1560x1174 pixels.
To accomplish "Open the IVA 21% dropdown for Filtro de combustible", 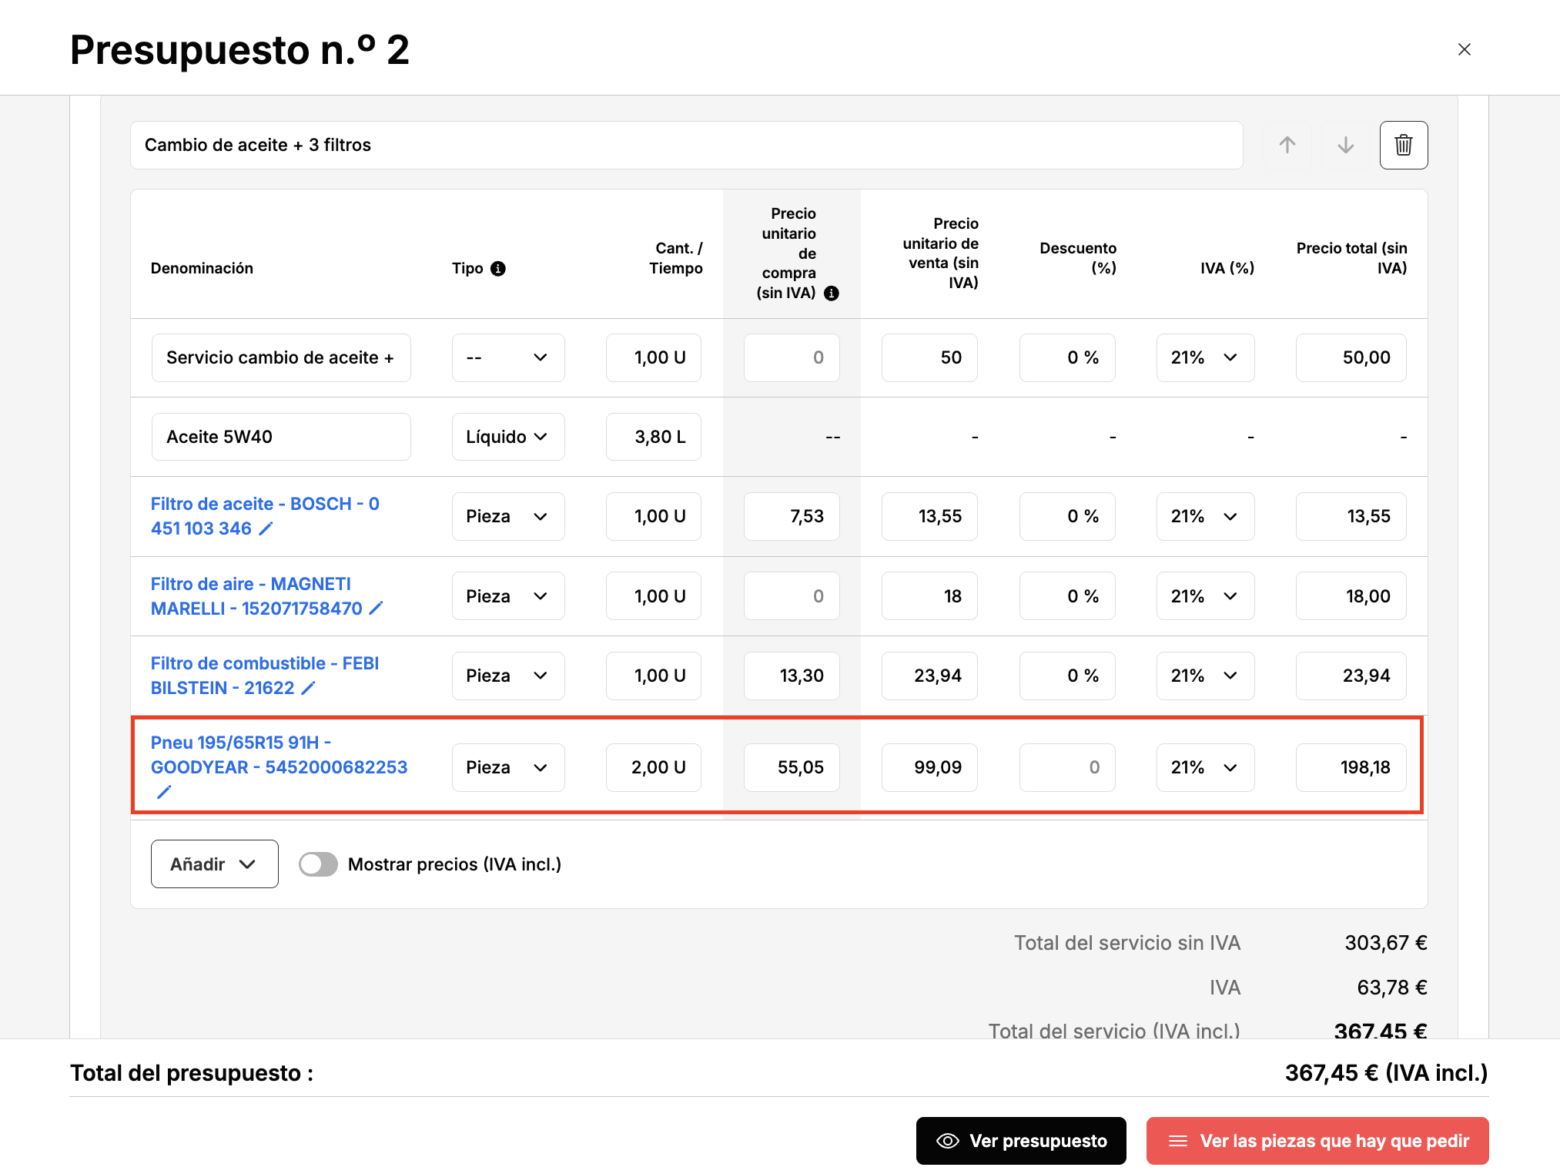I will click(1205, 676).
